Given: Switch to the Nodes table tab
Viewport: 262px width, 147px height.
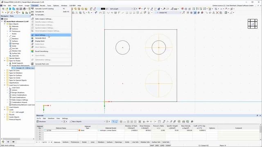Looking at the screenshot, I should 84,142.
